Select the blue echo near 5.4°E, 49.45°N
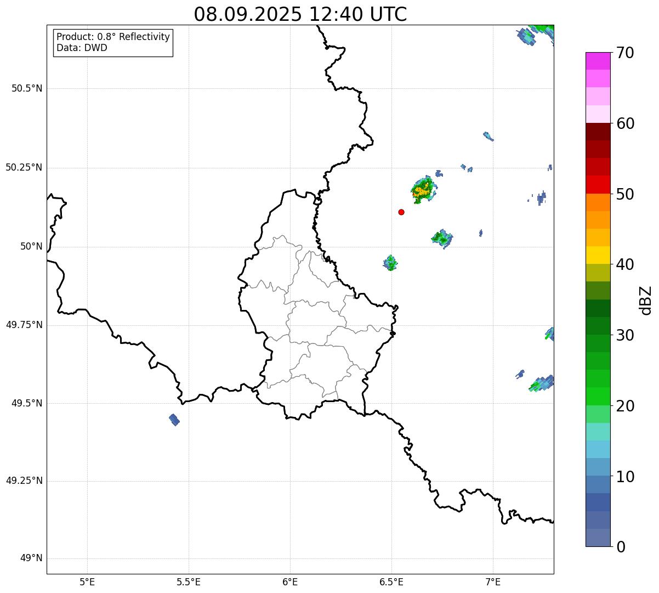 pos(174,420)
